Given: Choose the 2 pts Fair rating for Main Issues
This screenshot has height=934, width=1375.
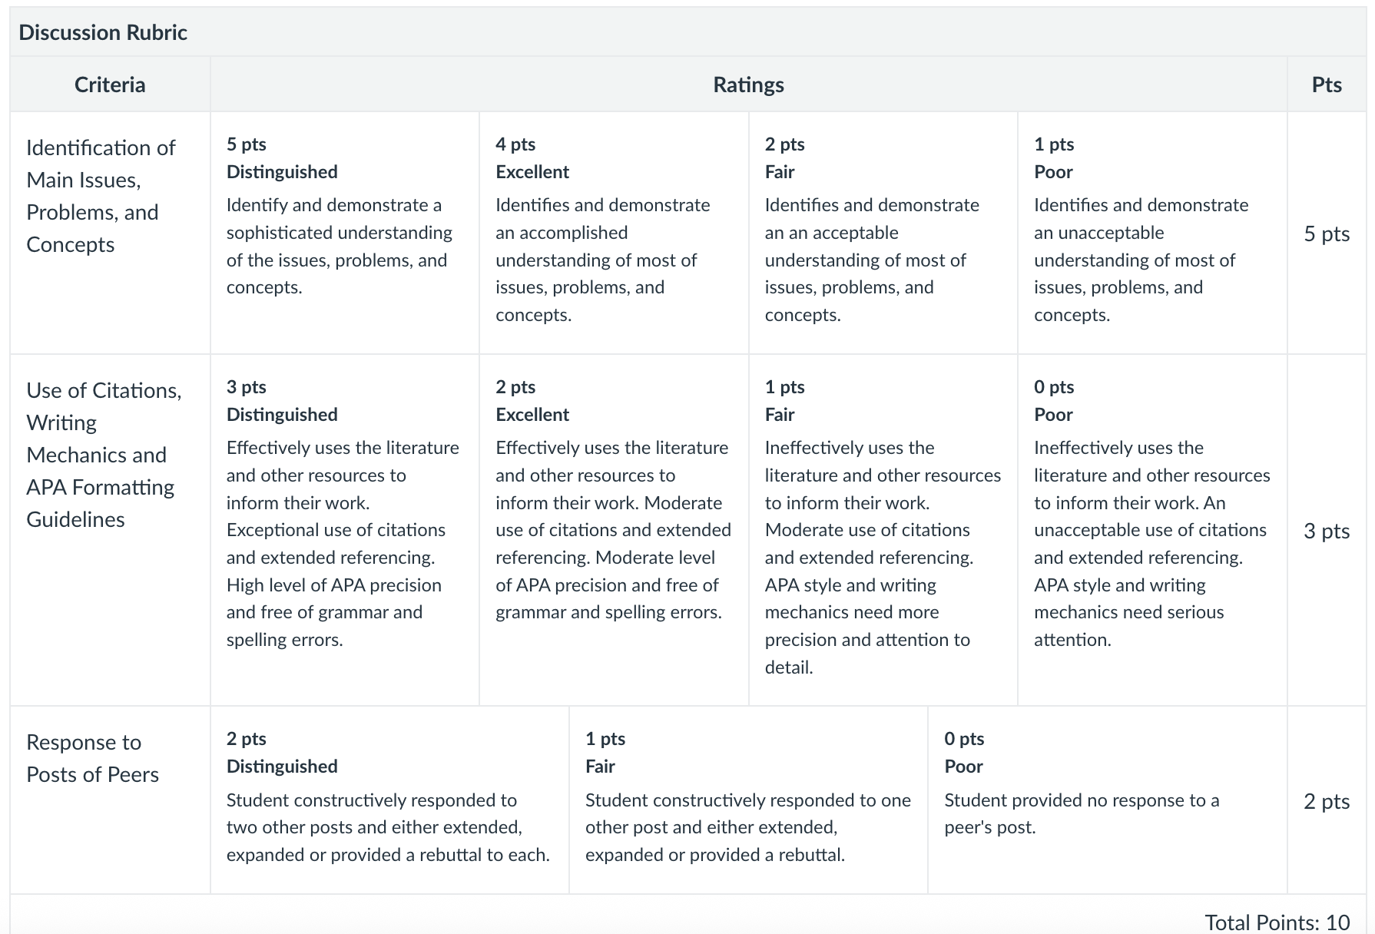Looking at the screenshot, I should [x=883, y=233].
